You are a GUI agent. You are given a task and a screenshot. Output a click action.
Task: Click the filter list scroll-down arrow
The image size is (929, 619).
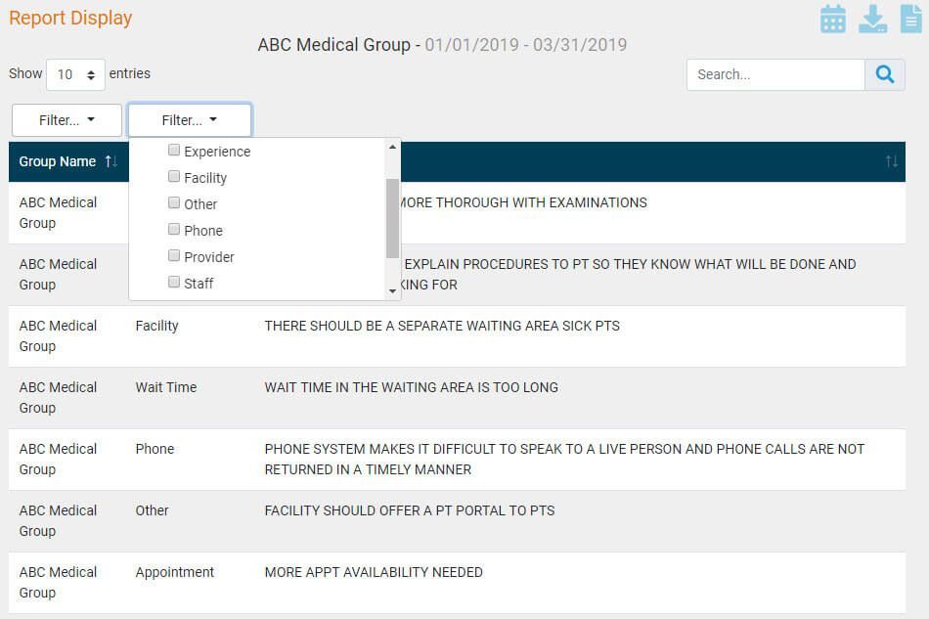point(393,290)
